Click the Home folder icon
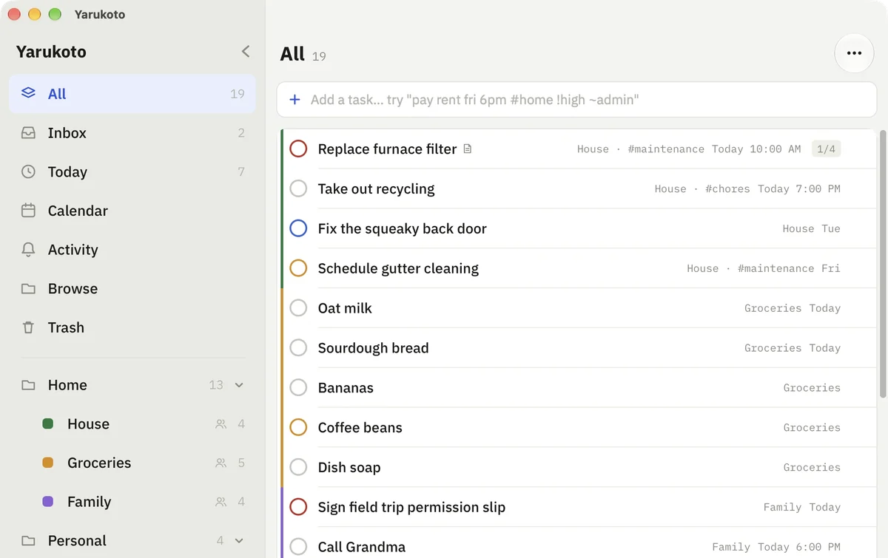This screenshot has width=888, height=558. [x=28, y=385]
